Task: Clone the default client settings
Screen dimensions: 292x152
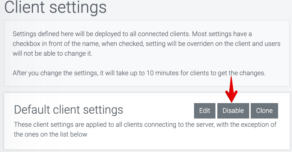Action: pyautogui.click(x=264, y=111)
